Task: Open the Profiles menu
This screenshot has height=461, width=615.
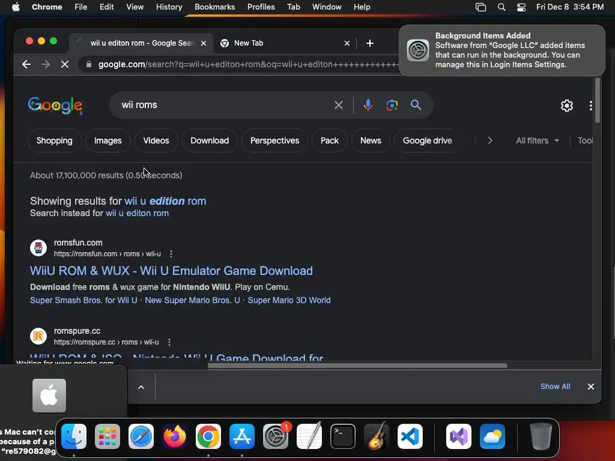Action: (x=261, y=7)
